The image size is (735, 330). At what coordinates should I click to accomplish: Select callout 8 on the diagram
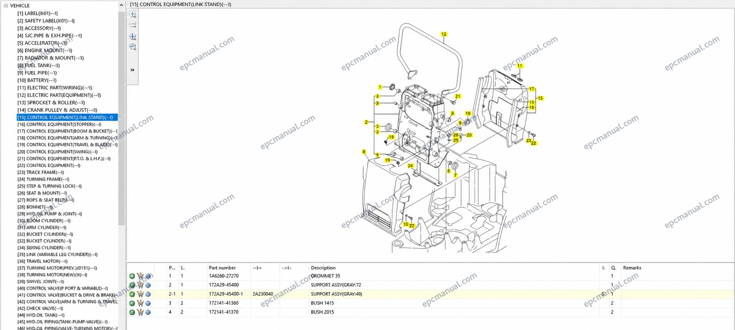(x=364, y=152)
